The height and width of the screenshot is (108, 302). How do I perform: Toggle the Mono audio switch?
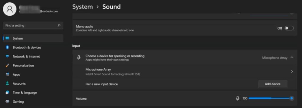coord(289,28)
